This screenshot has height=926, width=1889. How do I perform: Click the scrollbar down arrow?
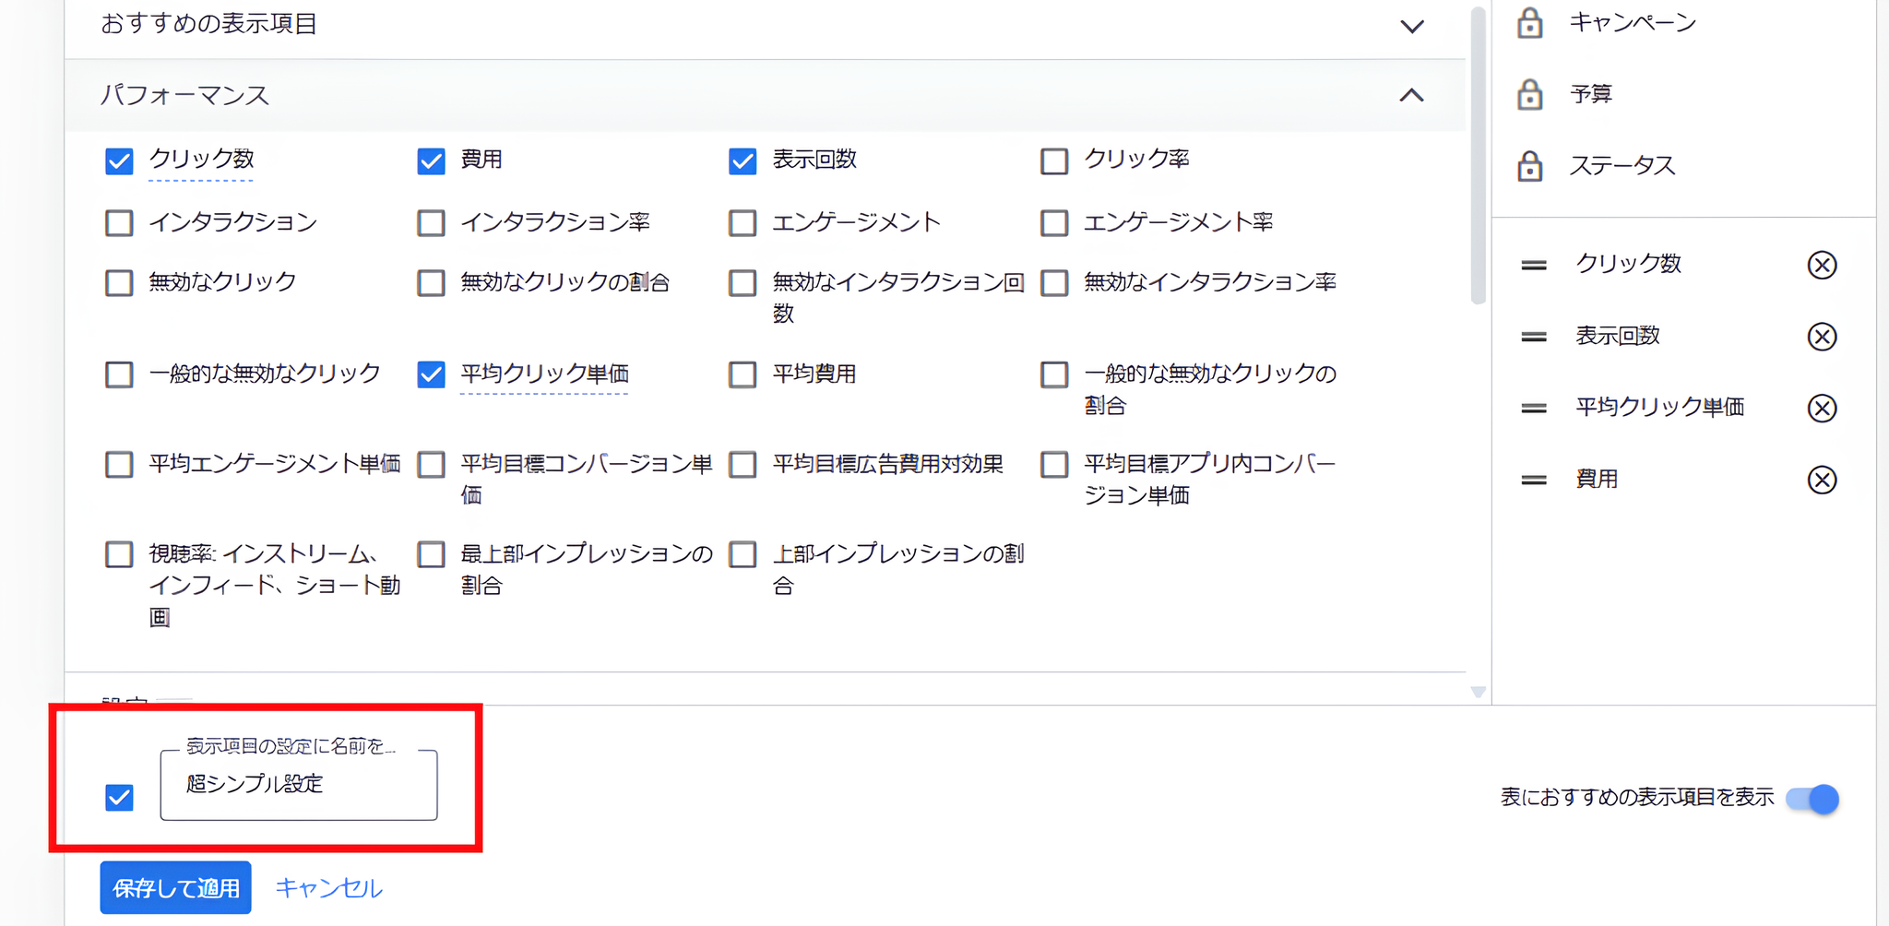[1477, 693]
